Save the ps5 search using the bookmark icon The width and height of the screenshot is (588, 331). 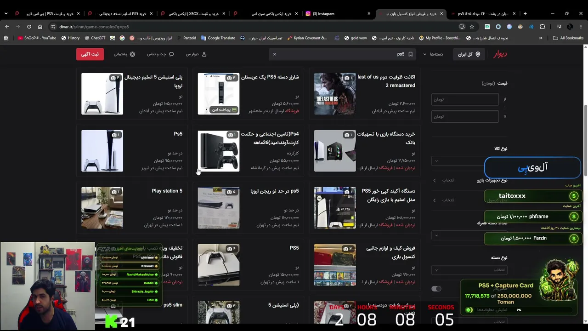pyautogui.click(x=410, y=54)
